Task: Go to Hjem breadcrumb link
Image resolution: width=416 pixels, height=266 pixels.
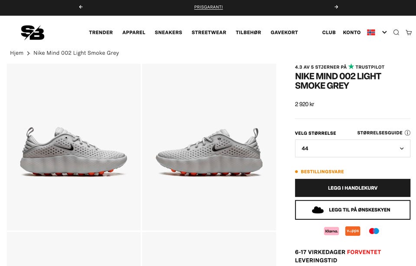Action: pyautogui.click(x=17, y=53)
